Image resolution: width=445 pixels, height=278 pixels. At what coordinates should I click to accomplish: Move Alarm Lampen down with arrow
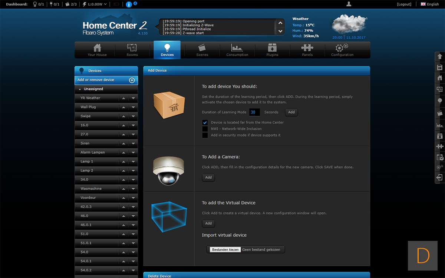(x=133, y=153)
